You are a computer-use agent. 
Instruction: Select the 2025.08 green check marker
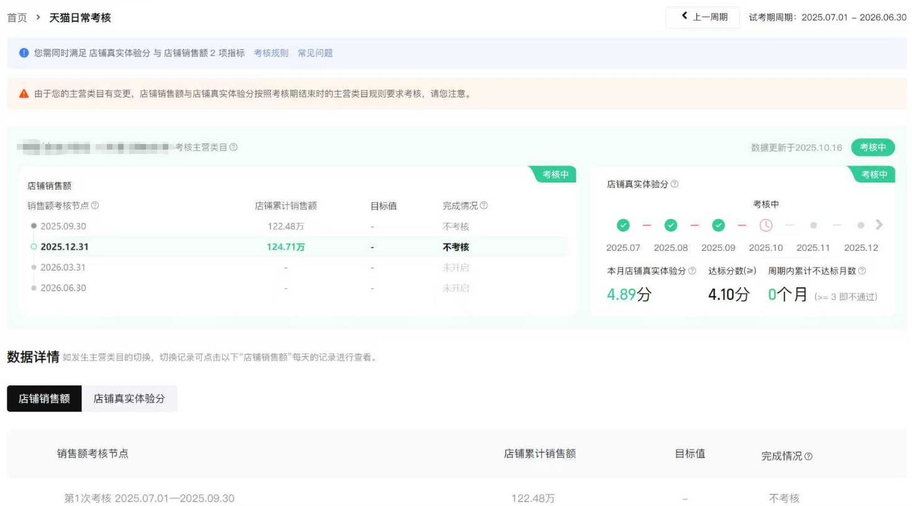click(671, 225)
